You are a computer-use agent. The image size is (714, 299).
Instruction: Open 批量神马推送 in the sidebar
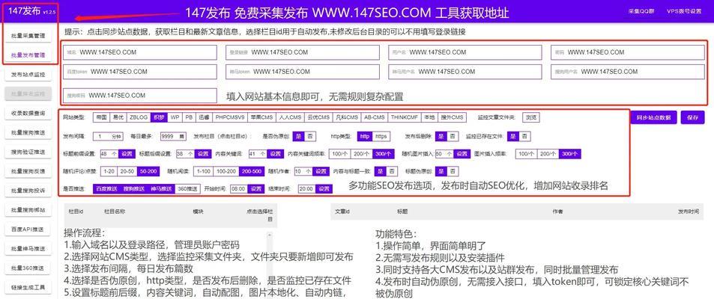click(x=28, y=249)
